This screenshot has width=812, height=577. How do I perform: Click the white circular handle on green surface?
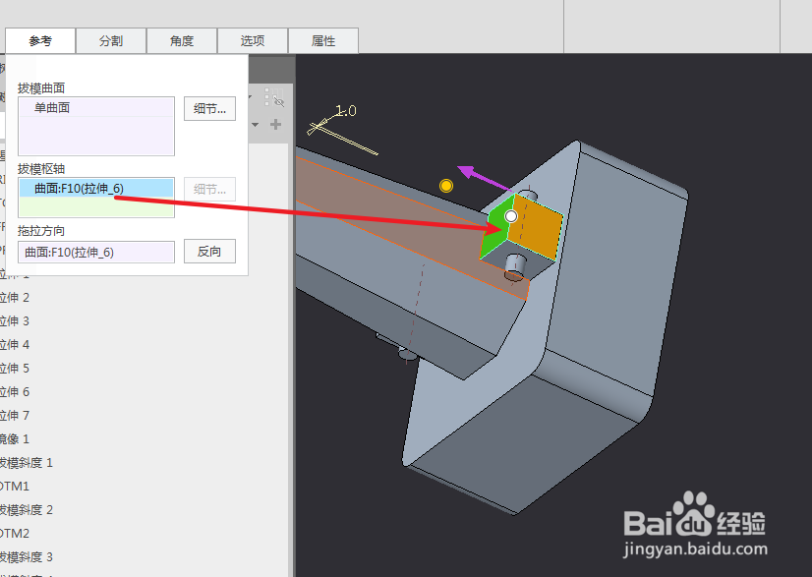511,216
